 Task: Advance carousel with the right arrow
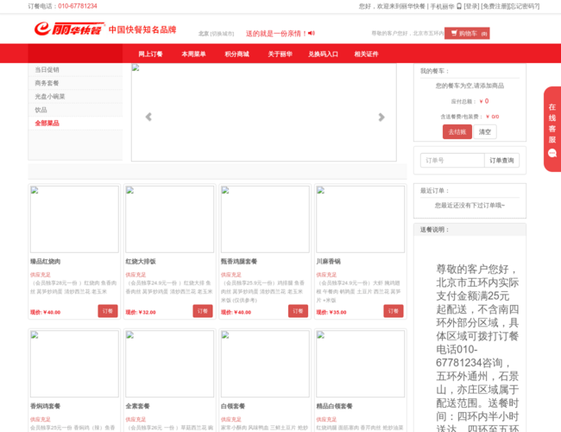pyautogui.click(x=381, y=118)
